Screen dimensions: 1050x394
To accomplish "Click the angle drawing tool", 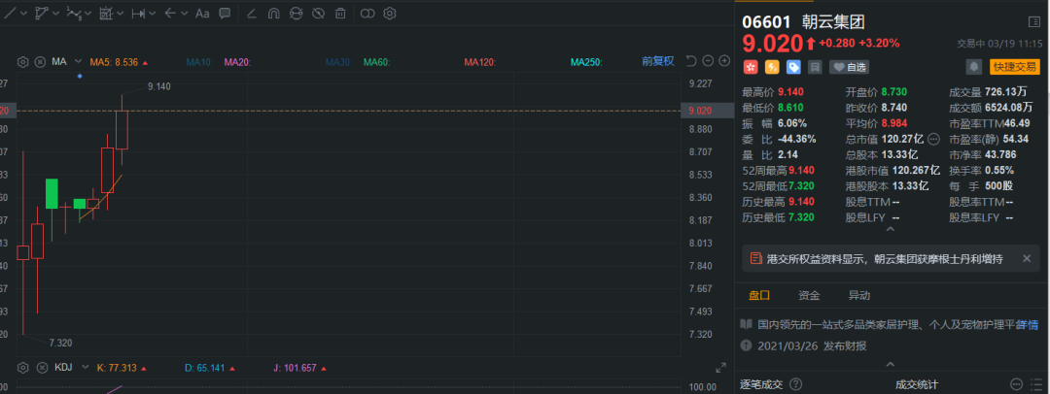I will coord(251,13).
